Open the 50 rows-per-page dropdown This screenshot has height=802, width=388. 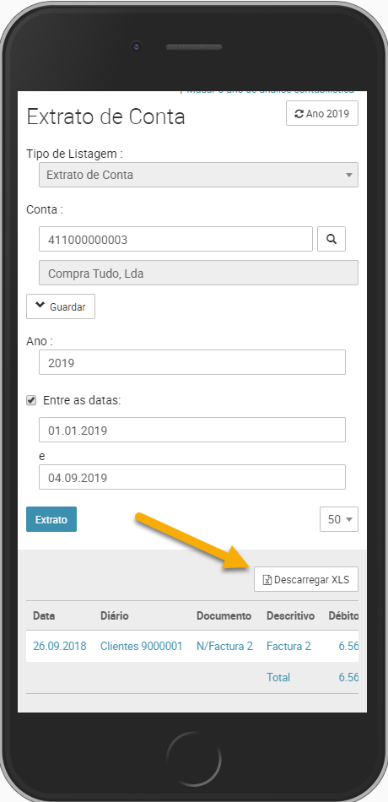339,519
